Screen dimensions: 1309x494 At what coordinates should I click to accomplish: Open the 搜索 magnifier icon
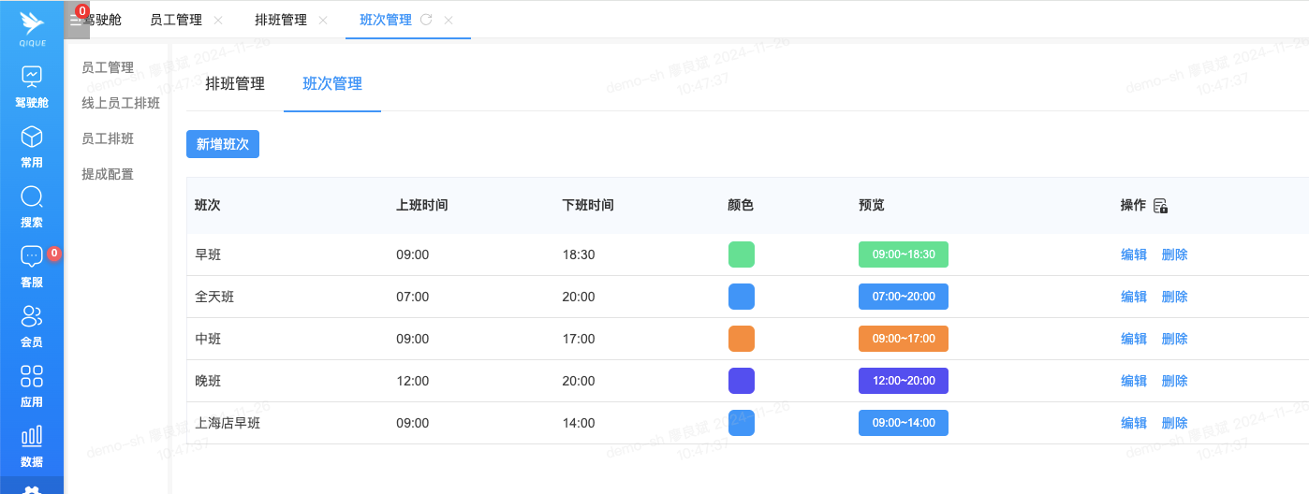click(32, 197)
